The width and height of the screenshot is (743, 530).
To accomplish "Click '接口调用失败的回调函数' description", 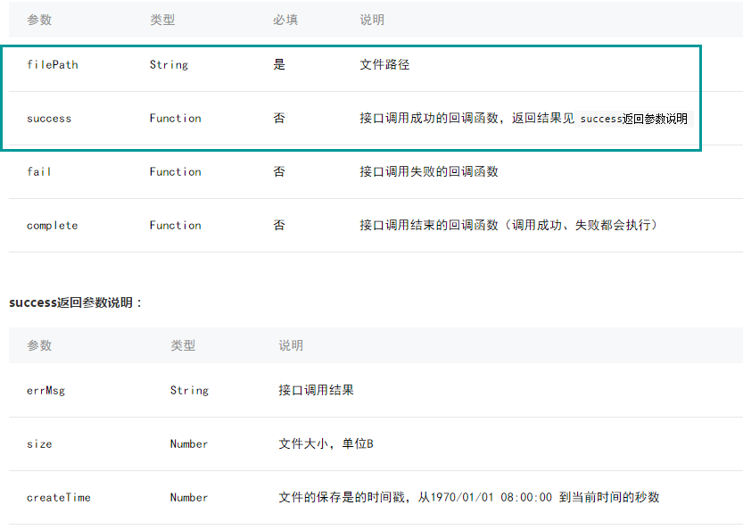I will (429, 171).
